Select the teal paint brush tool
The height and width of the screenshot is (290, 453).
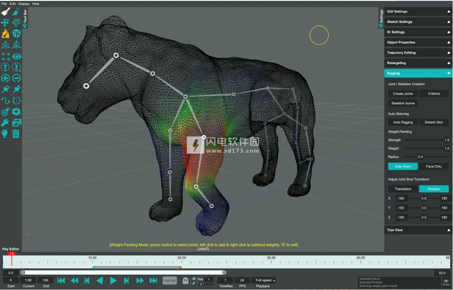(x=16, y=11)
